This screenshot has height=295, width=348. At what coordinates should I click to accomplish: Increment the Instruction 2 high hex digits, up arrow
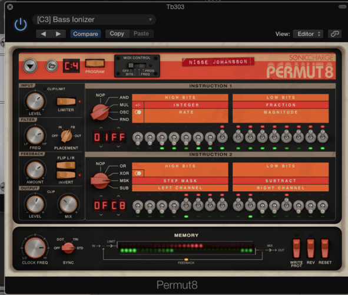click(x=101, y=196)
